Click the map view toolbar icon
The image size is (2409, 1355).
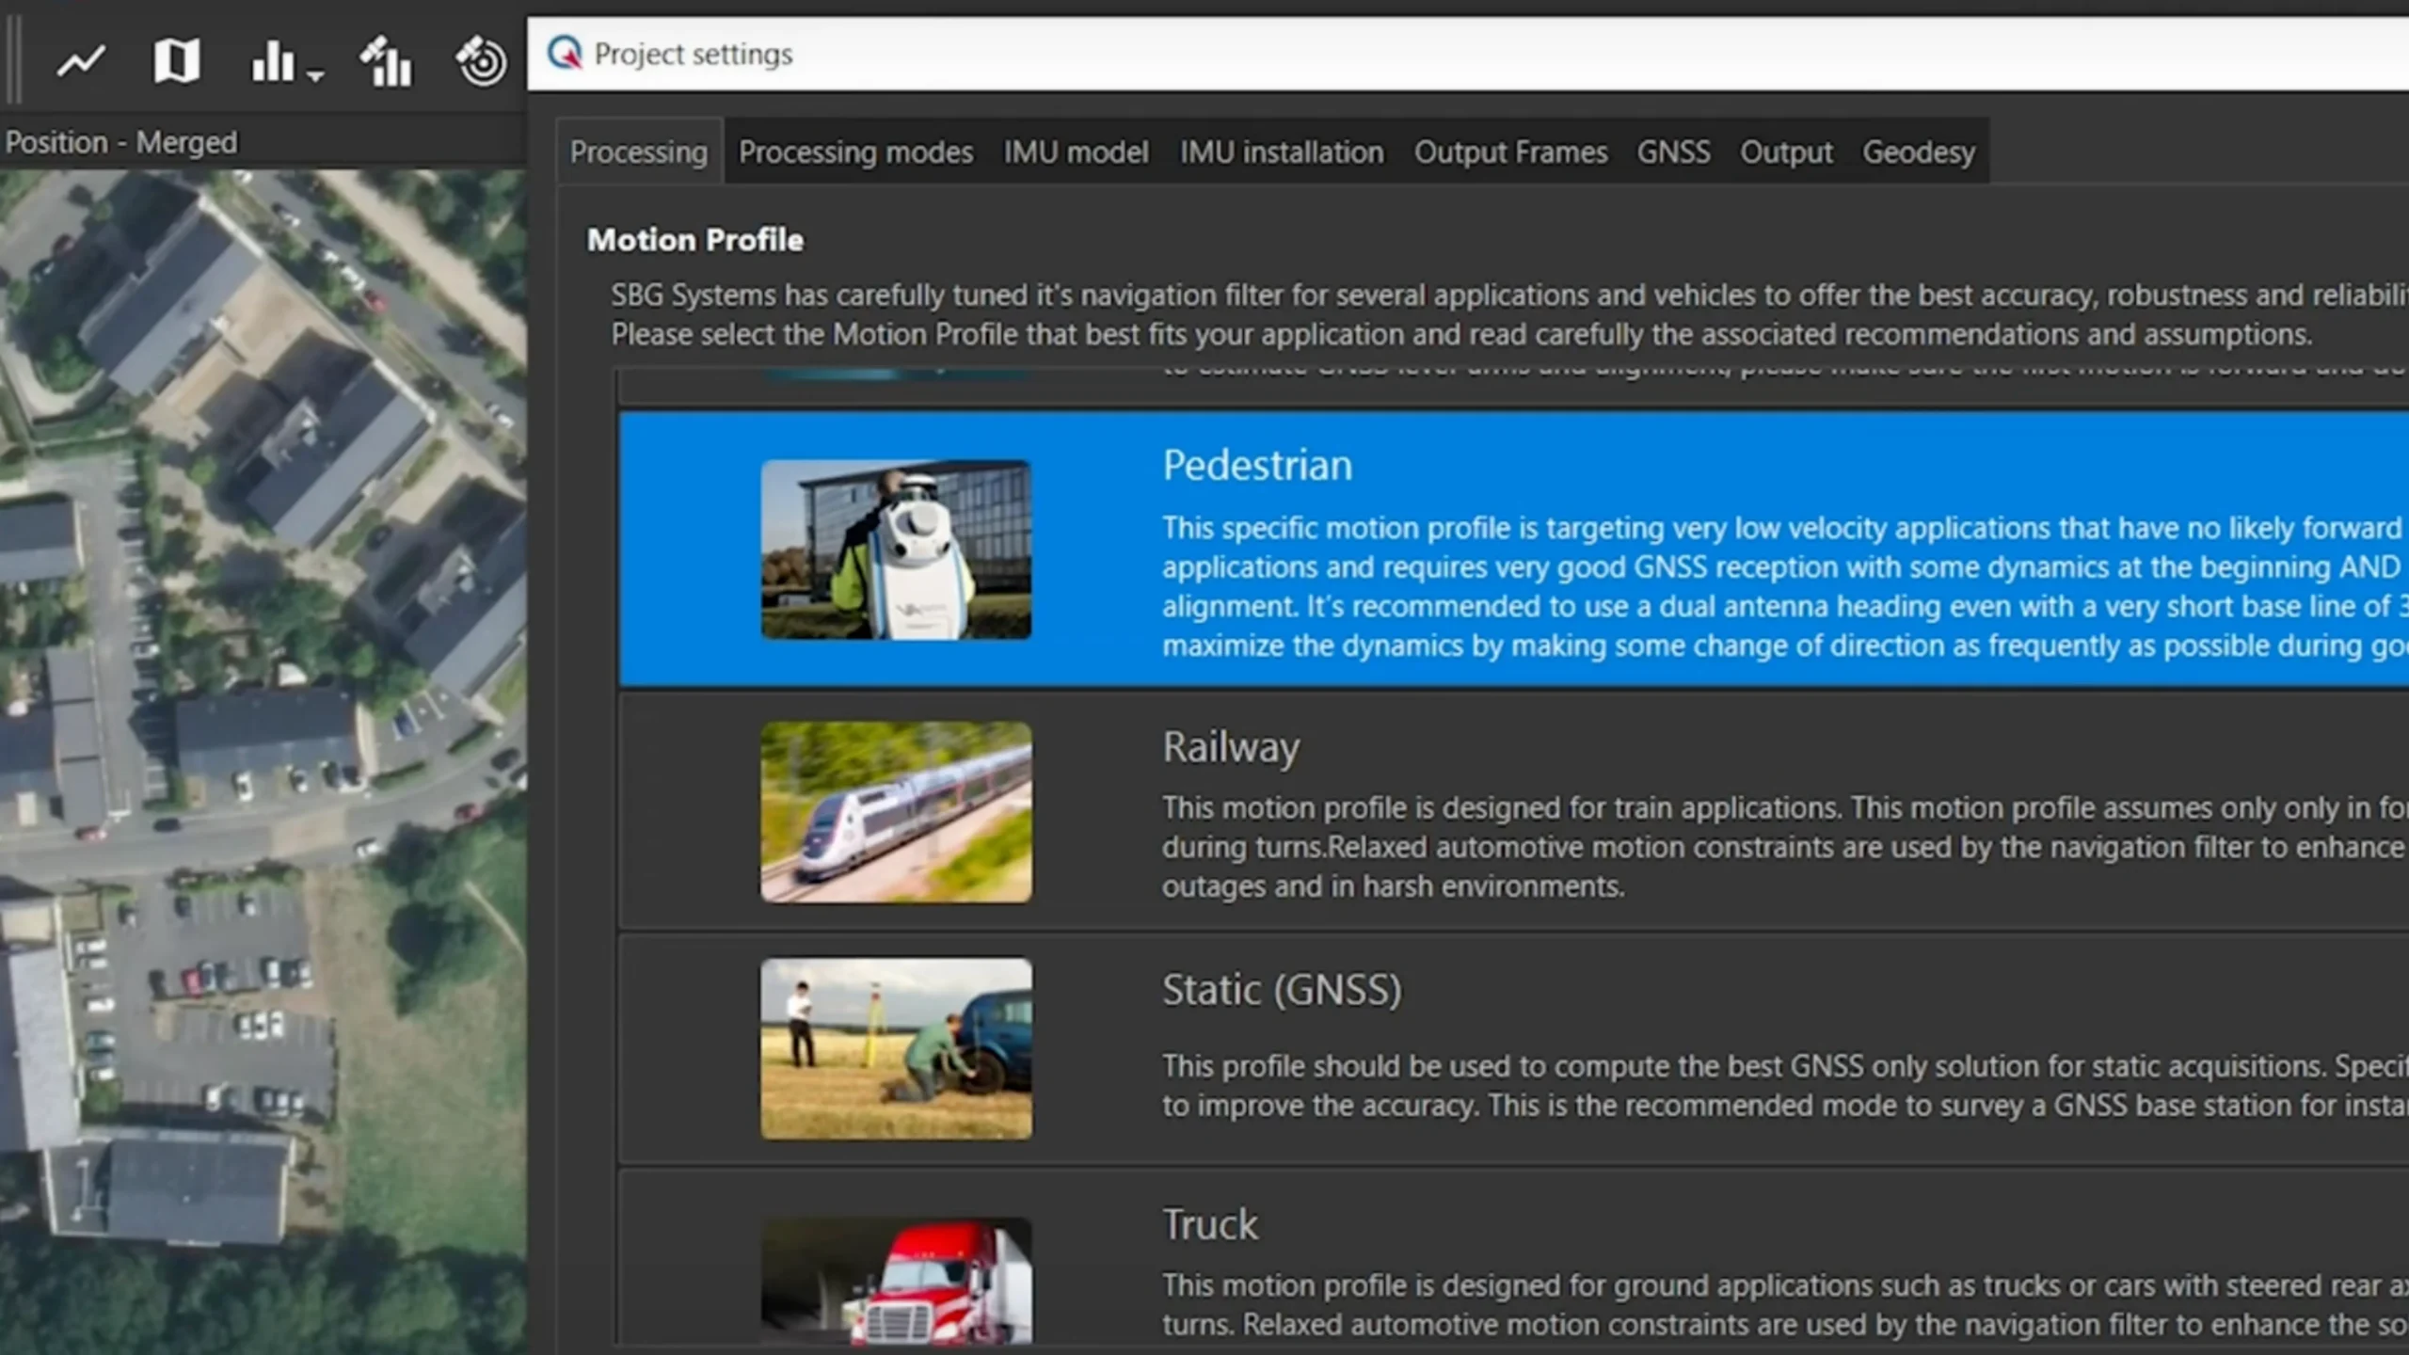pos(176,62)
